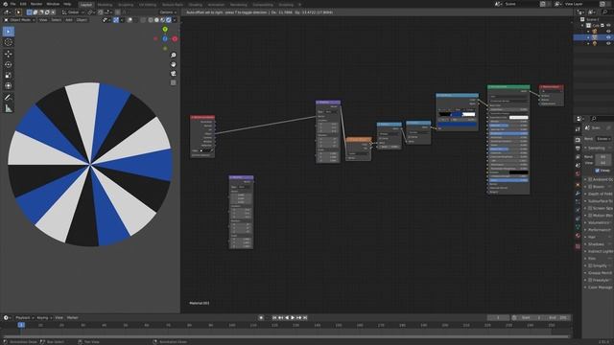The height and width of the screenshot is (345, 614).
Task: Select the Cursor tool in viewport toolbar
Action: coord(9,42)
